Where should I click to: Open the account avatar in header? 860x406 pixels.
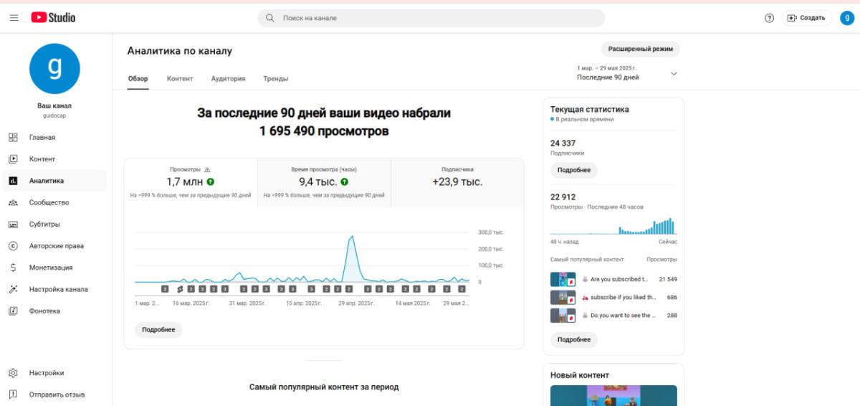click(846, 18)
